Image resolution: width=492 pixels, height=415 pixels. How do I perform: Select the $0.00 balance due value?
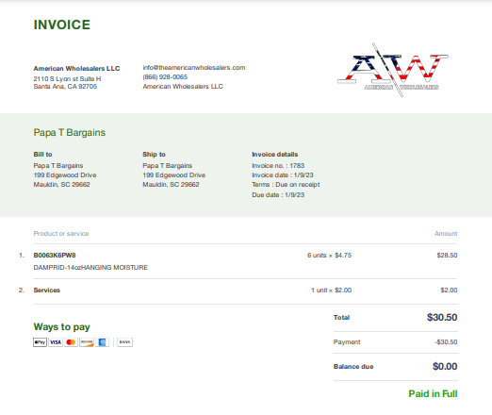[445, 367]
